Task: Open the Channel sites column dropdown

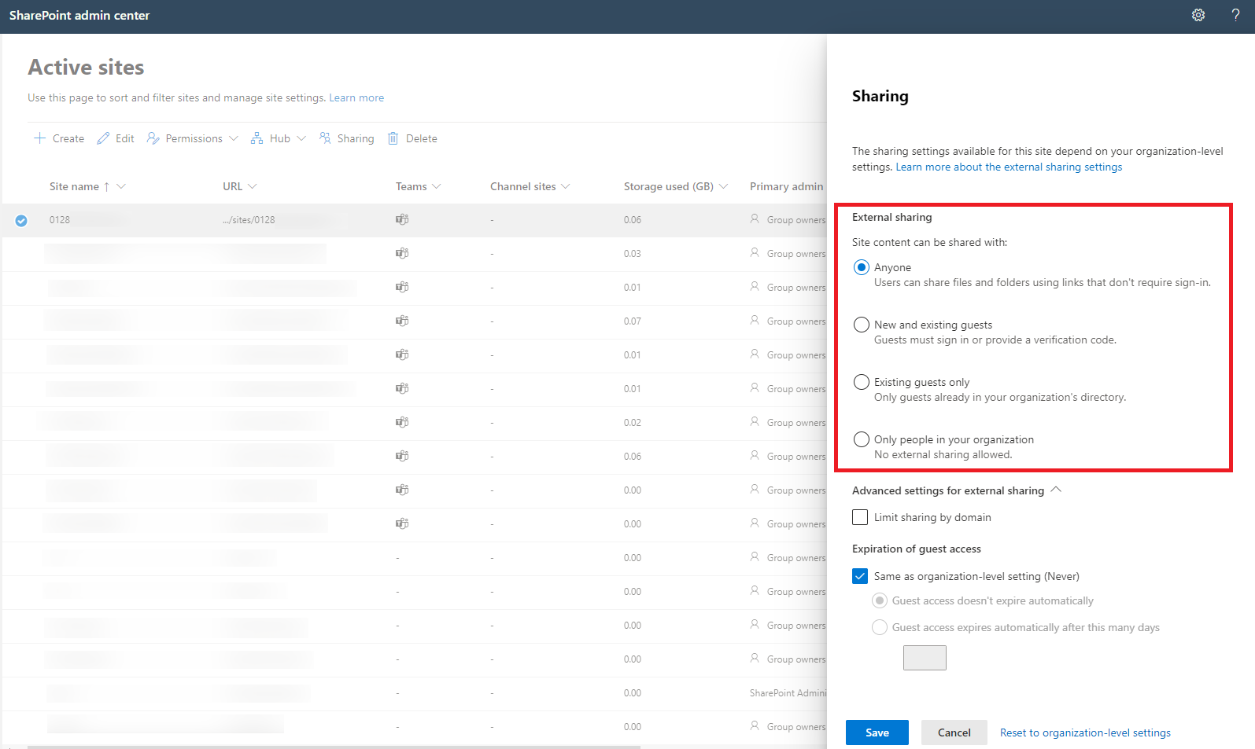Action: [x=566, y=186]
